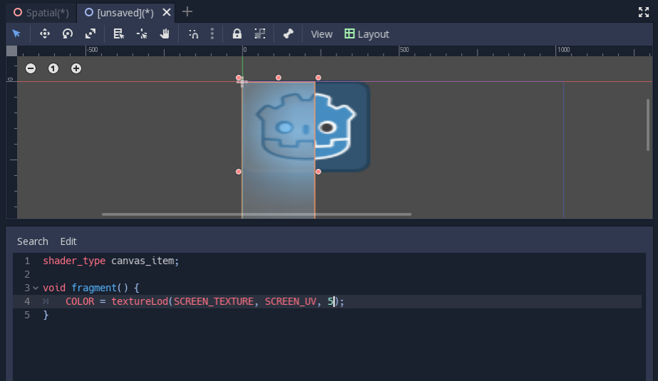Image resolution: width=658 pixels, height=381 pixels.
Task: Click SCREEN_UV in line 4
Action: pos(290,301)
